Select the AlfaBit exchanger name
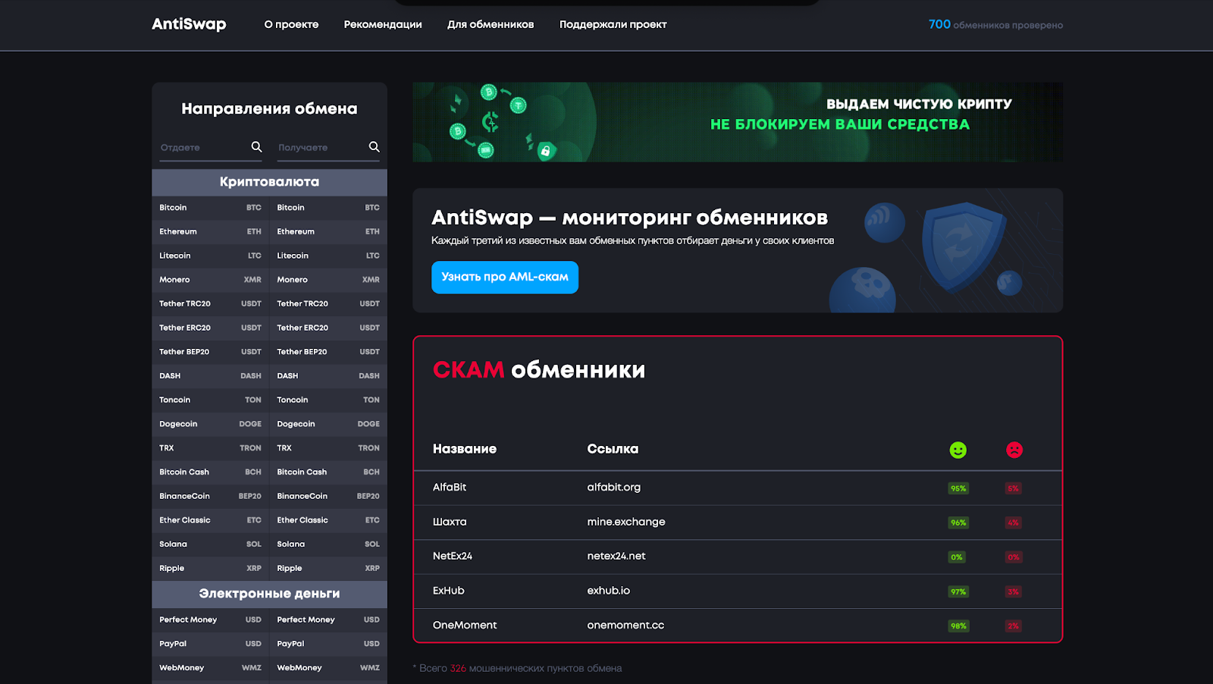The height and width of the screenshot is (684, 1213). pos(450,488)
